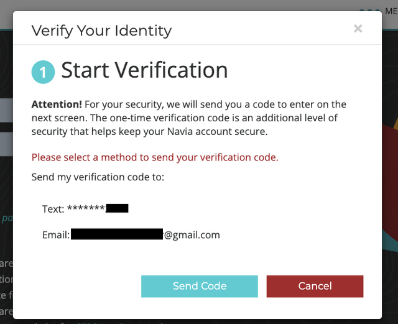
Task: Click the Send my verification code to label
Action: (98, 177)
